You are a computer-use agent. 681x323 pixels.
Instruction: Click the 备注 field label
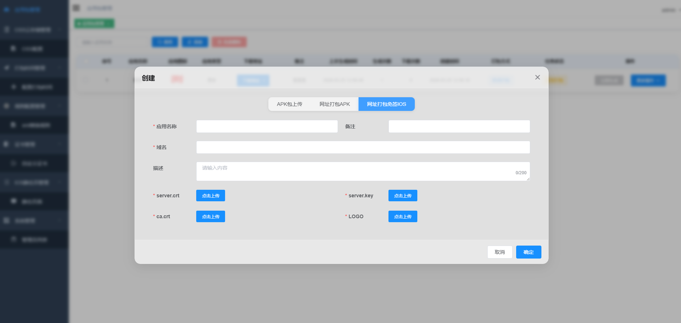350,126
